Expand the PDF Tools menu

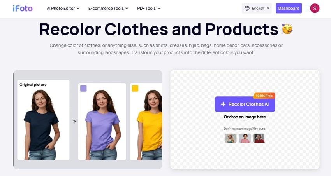point(149,9)
